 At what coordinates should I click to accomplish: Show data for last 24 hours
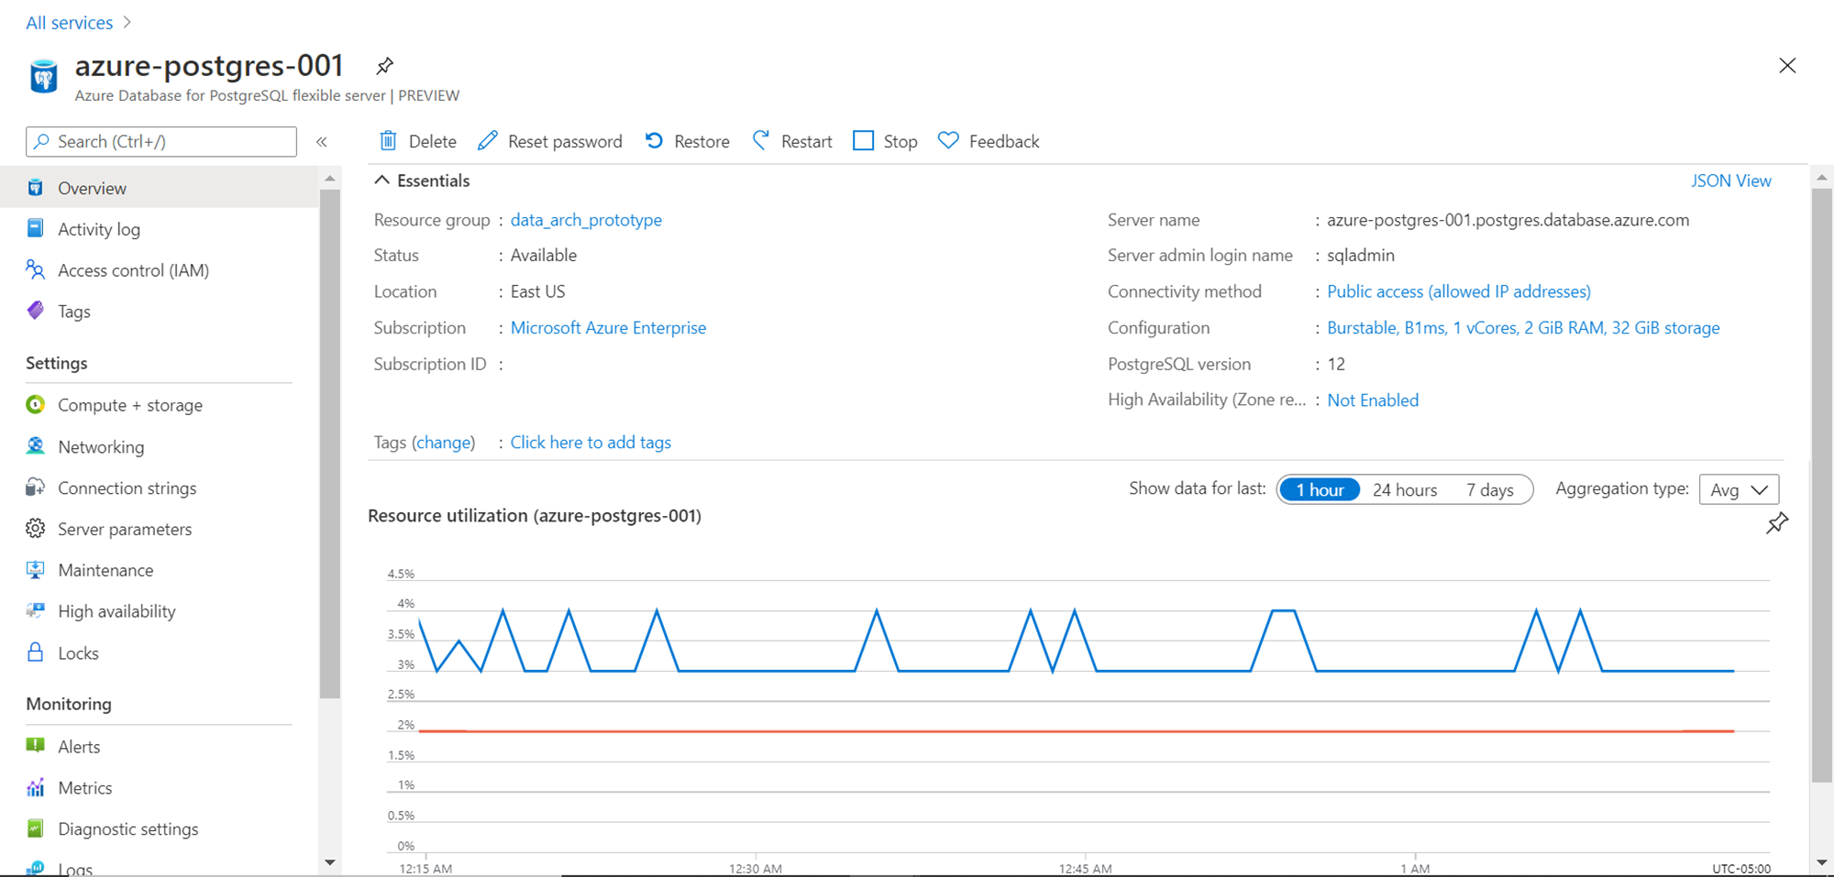1404,489
